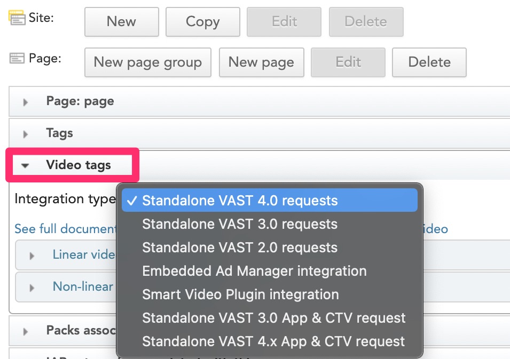Click the New site button
This screenshot has width=510, height=359.
[x=121, y=22]
